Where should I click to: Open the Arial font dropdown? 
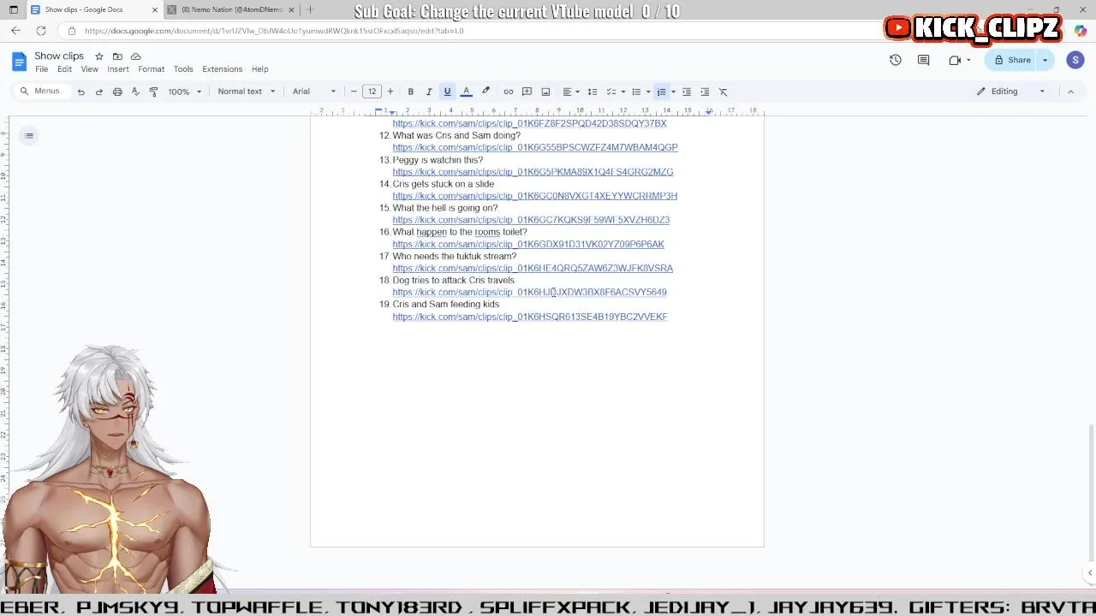click(314, 92)
